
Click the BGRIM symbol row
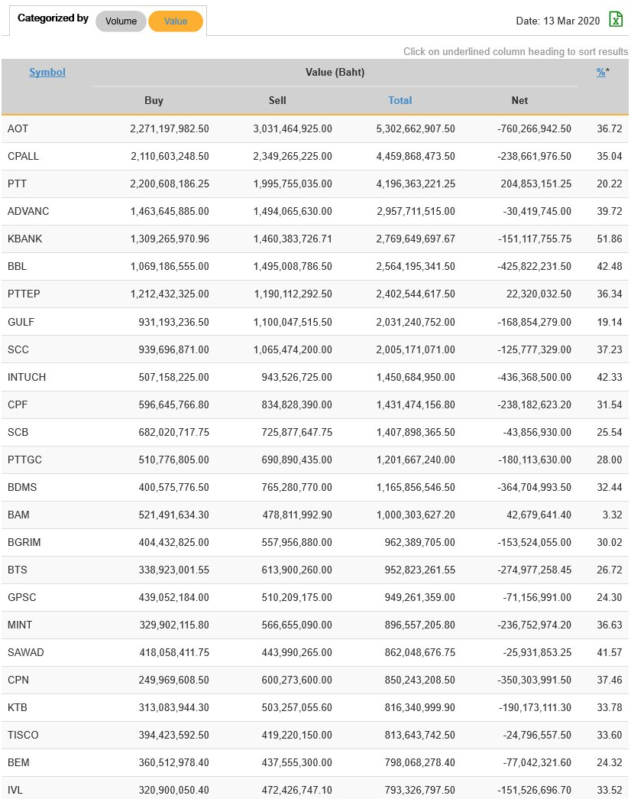[24, 542]
